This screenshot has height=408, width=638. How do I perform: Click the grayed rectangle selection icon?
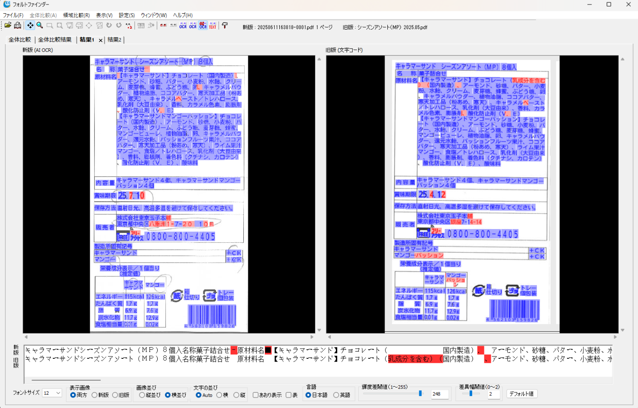[50, 25]
